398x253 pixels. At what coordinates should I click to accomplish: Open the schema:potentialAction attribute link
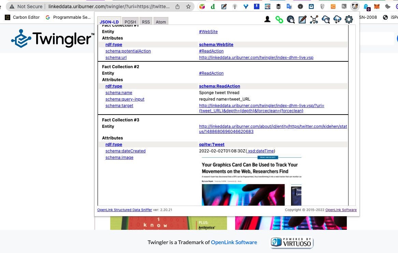[128, 51]
